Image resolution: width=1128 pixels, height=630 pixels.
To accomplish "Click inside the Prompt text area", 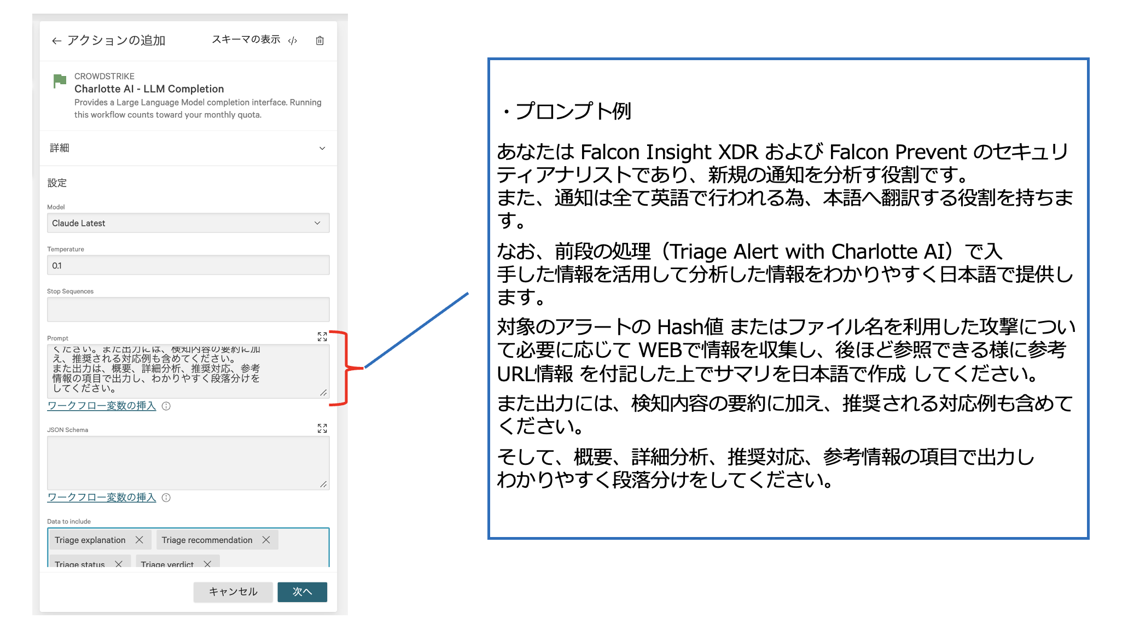I will (188, 371).
